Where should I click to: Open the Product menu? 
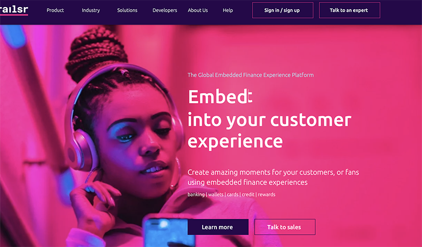coord(55,10)
